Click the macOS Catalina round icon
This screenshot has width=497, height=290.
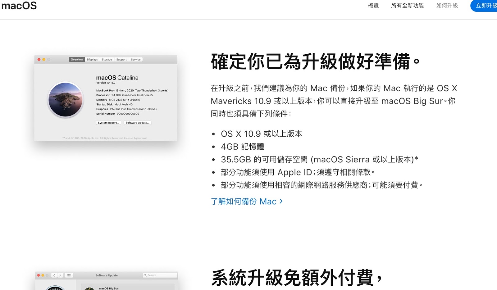pyautogui.click(x=66, y=100)
